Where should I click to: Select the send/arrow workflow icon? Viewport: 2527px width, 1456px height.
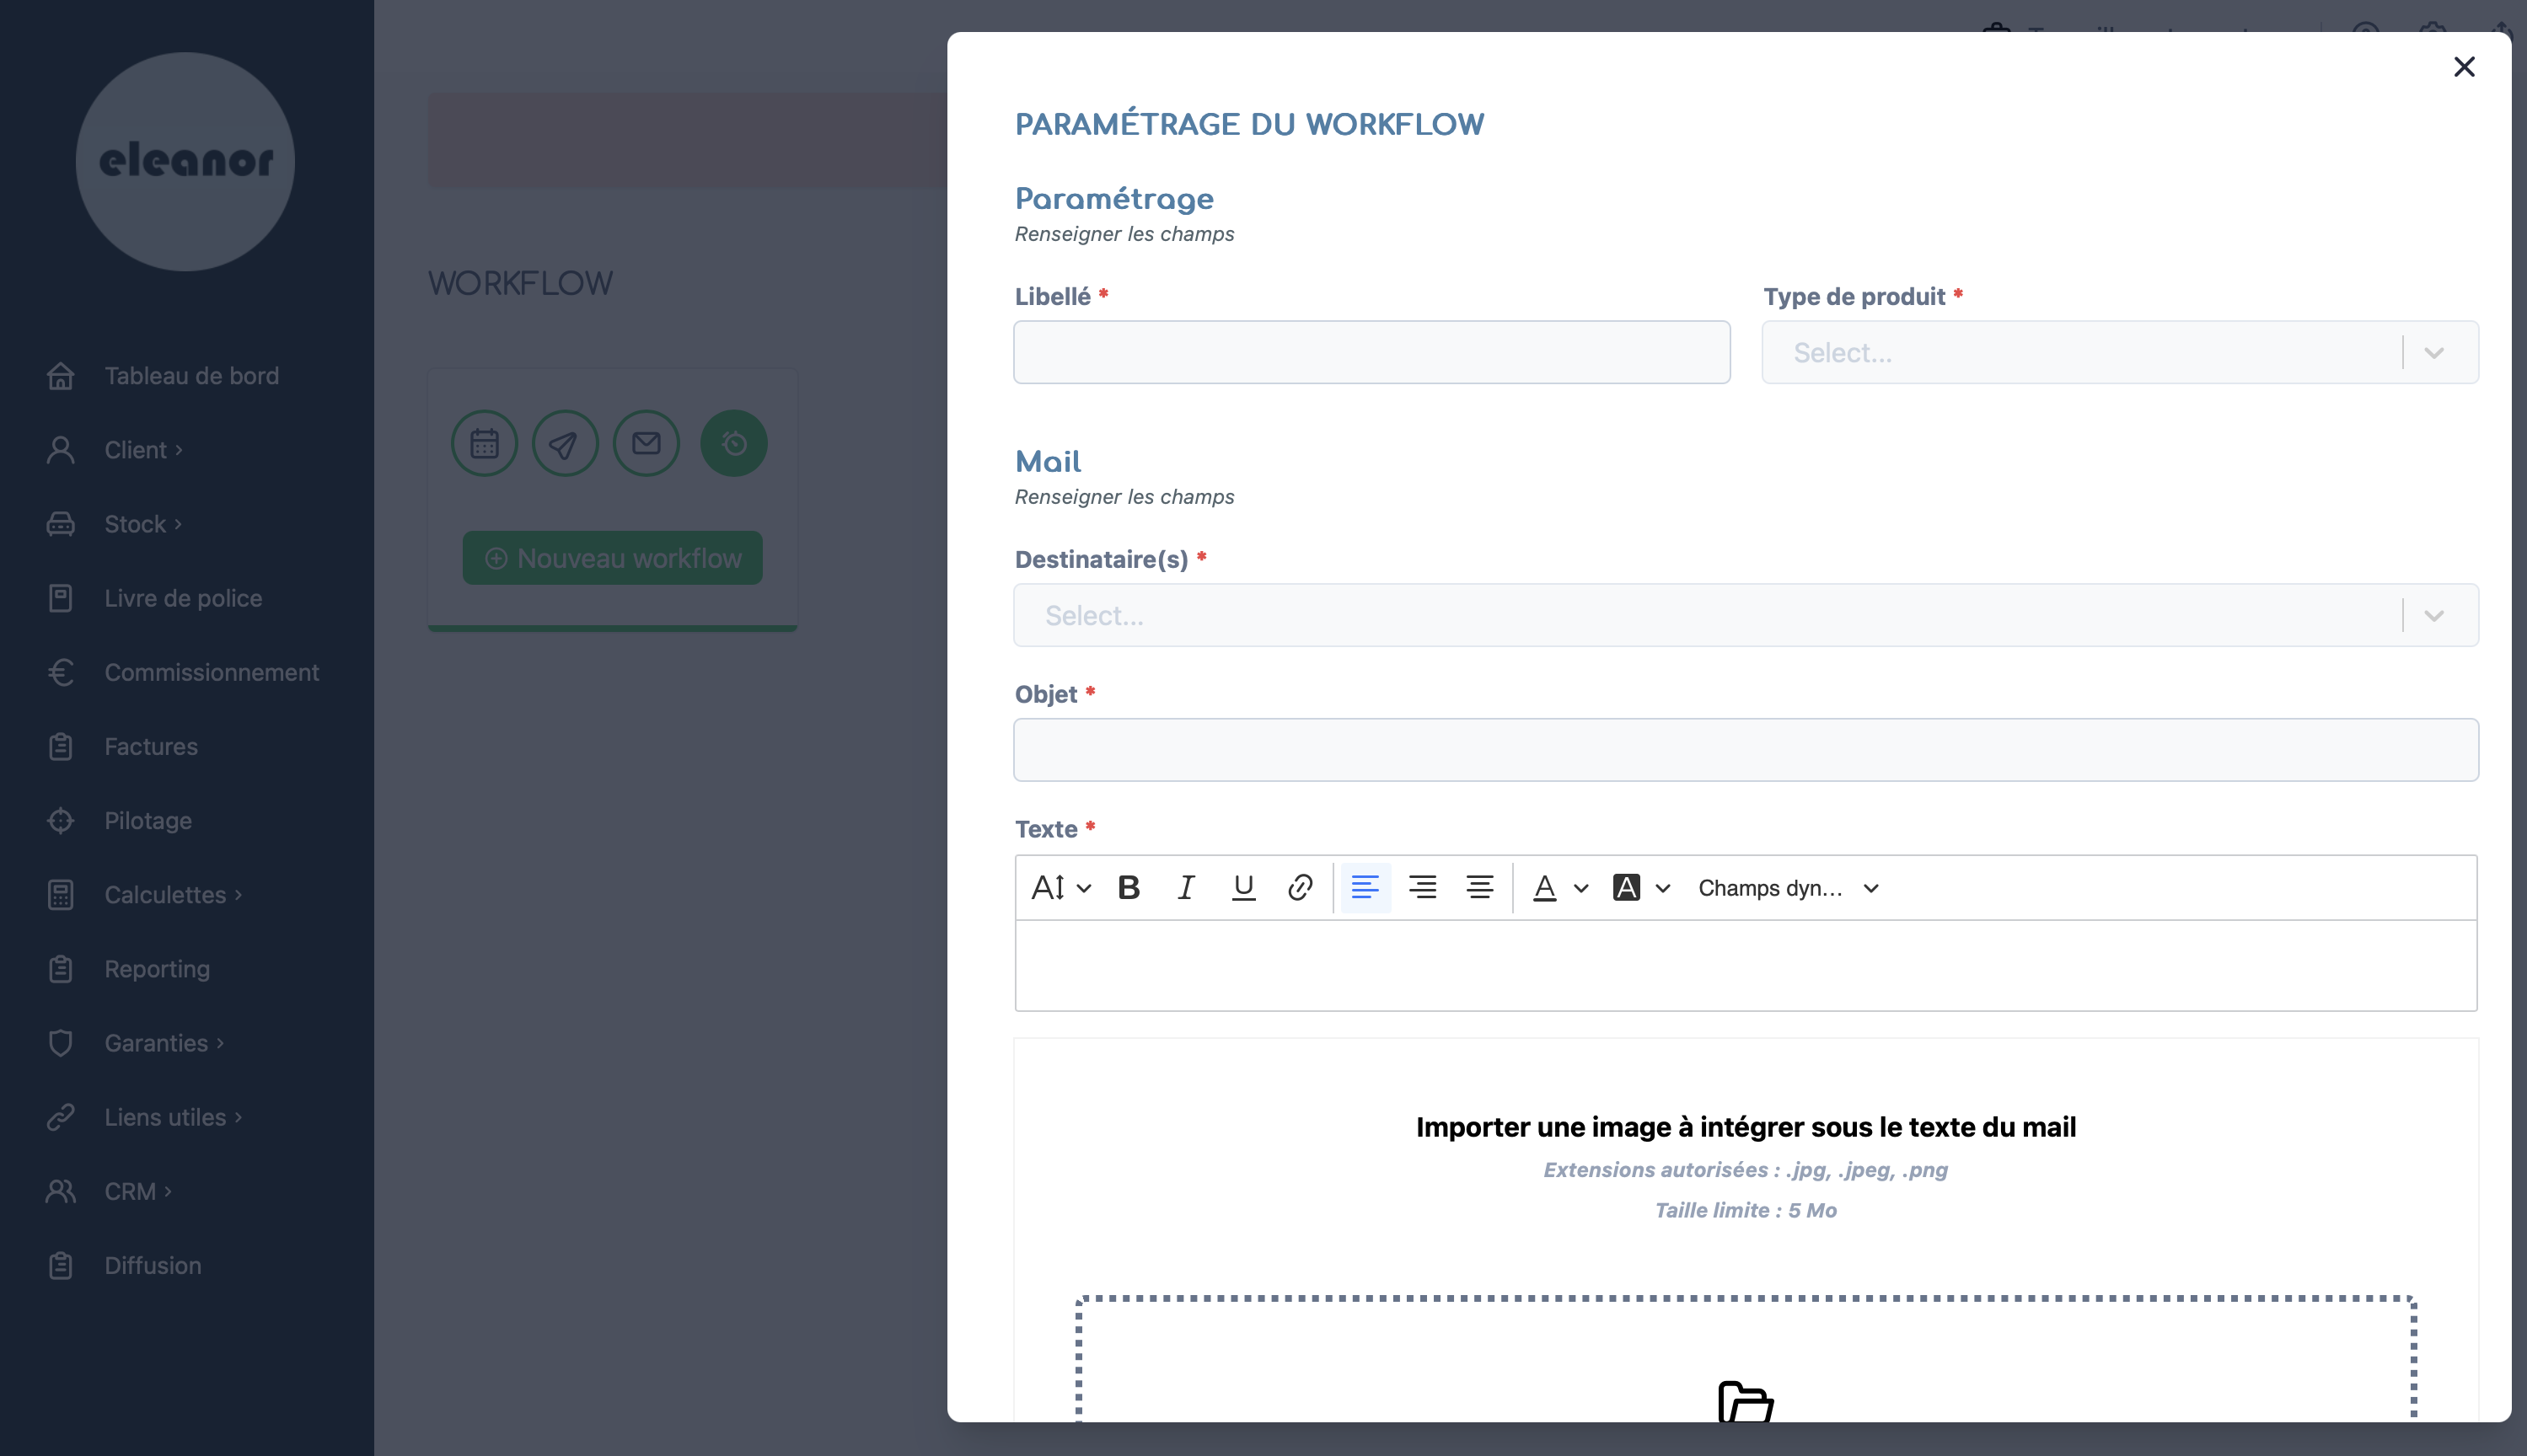point(566,442)
